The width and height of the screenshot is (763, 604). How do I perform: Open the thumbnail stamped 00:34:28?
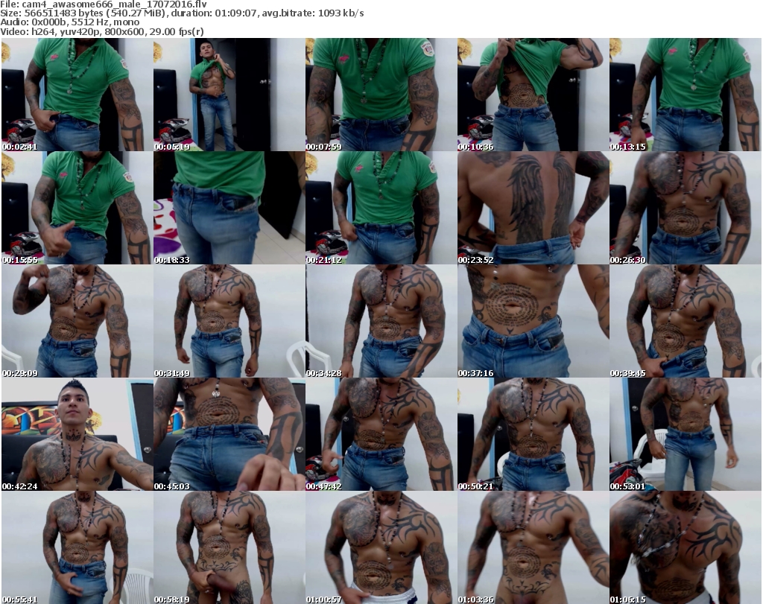[x=381, y=321]
